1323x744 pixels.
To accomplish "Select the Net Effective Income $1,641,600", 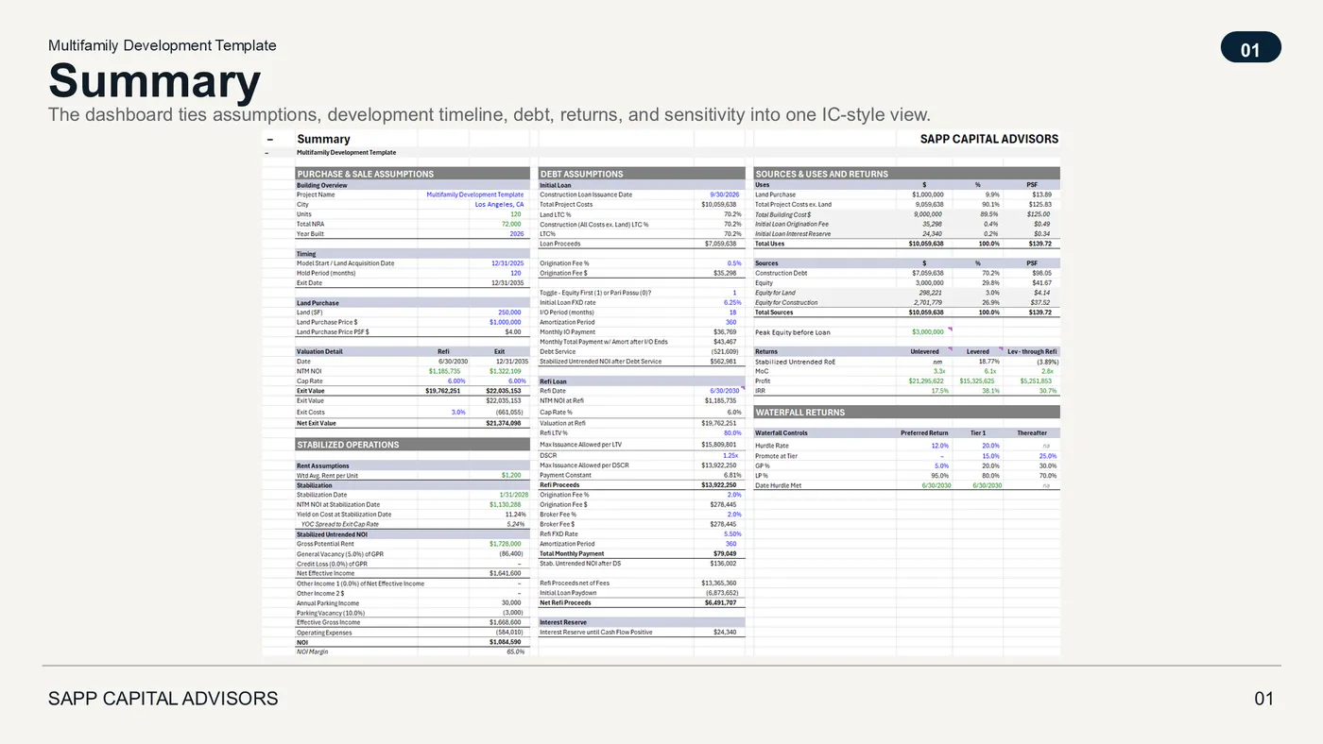I will 506,573.
